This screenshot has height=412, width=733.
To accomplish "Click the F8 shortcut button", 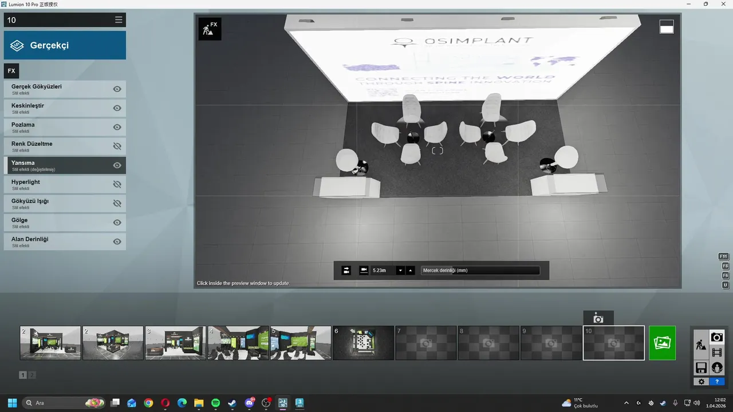I will pyautogui.click(x=726, y=266).
